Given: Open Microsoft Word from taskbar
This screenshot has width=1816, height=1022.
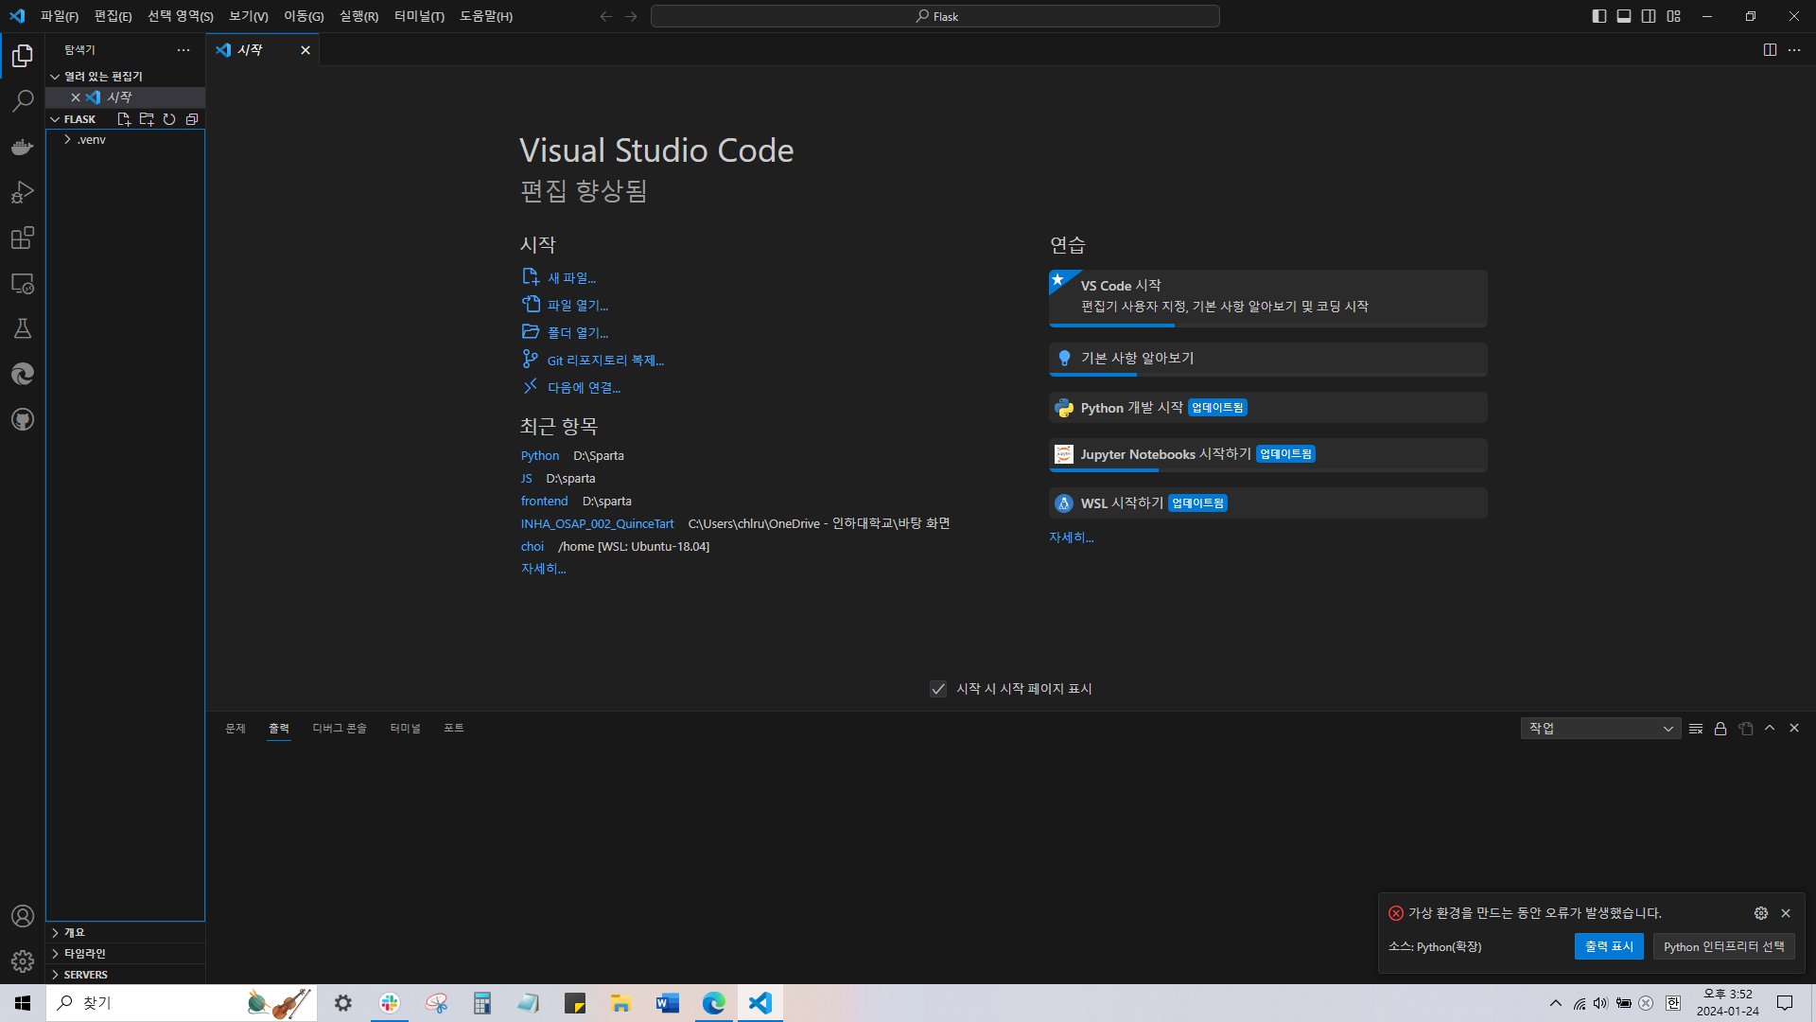Looking at the screenshot, I should 668,1003.
